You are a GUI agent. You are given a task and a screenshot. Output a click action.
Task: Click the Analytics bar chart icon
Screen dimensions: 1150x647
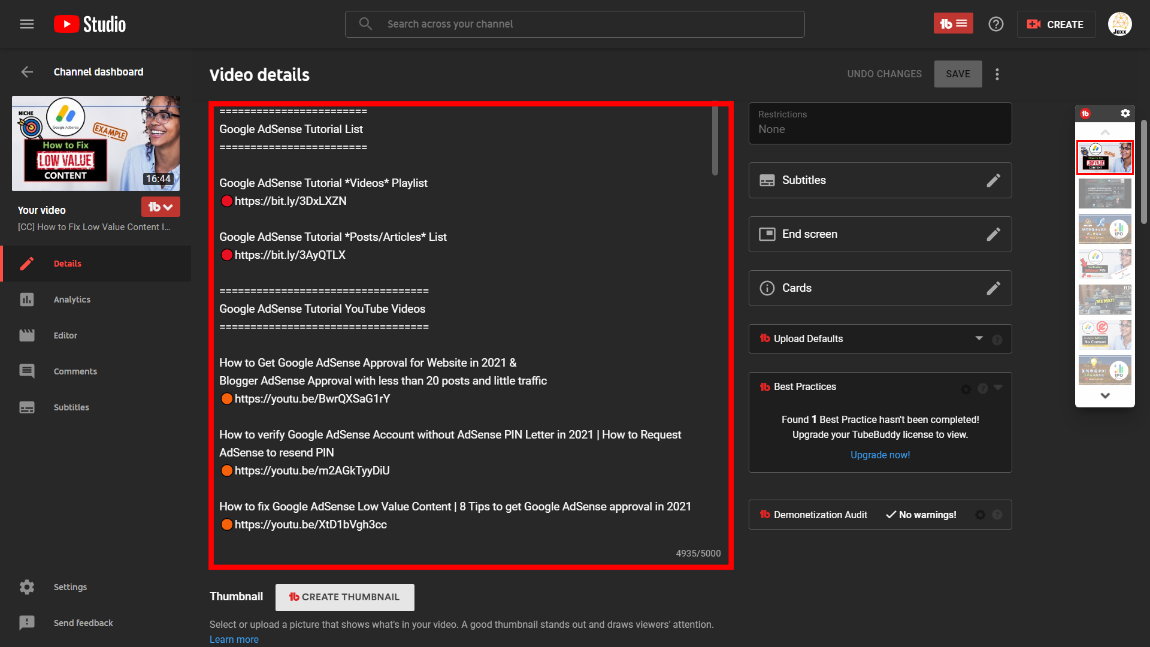pos(27,300)
